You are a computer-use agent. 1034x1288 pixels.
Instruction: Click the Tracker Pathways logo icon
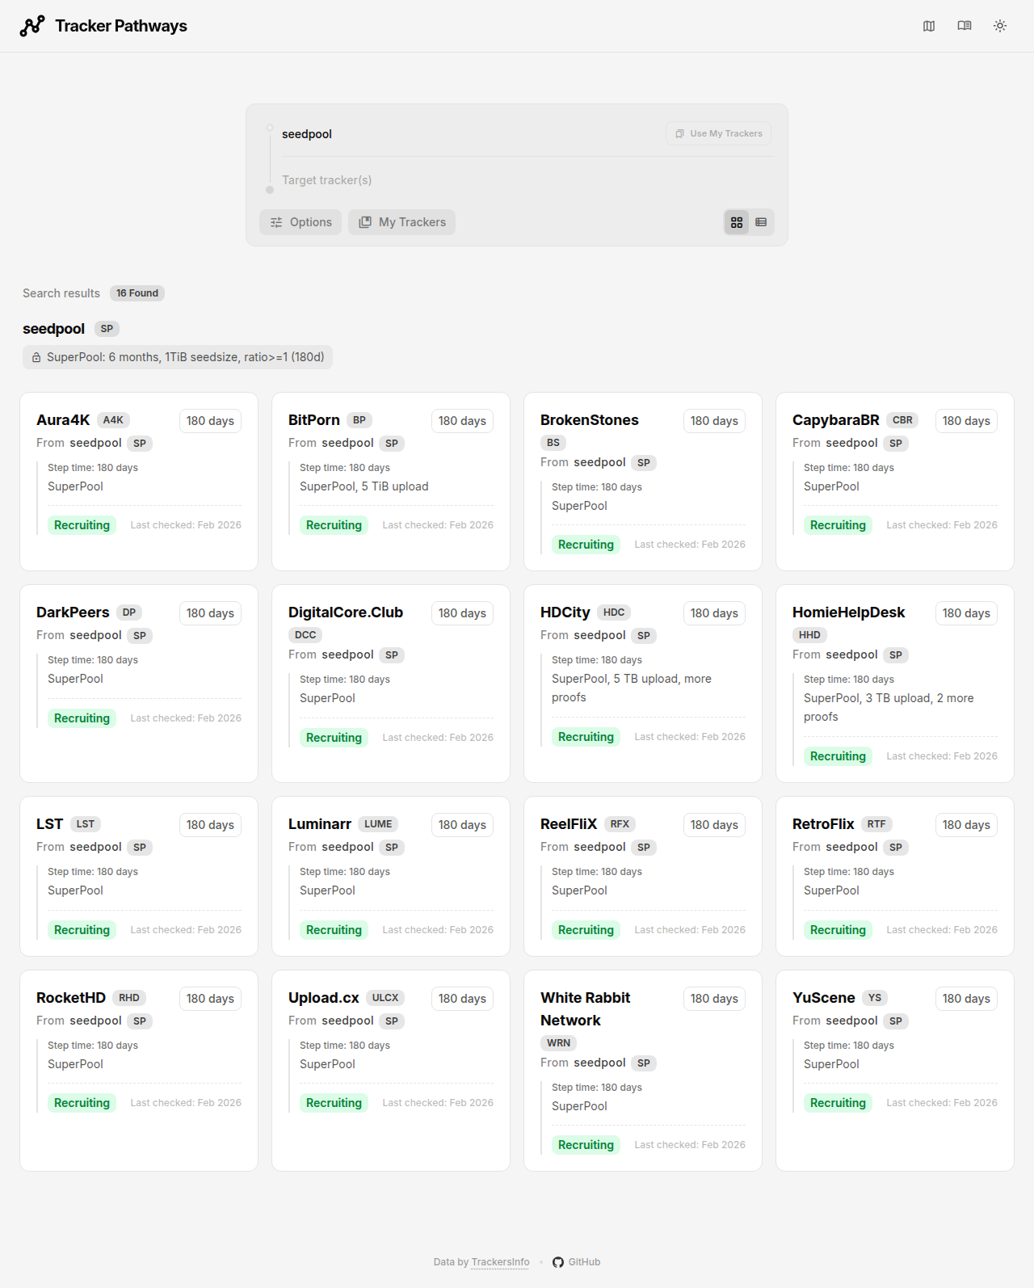(x=32, y=26)
